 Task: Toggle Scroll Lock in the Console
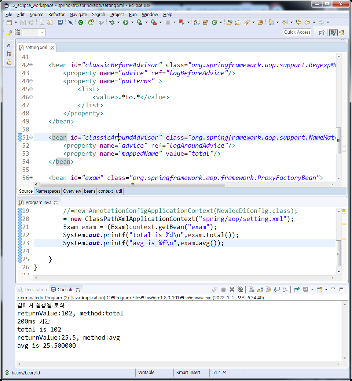[260, 289]
